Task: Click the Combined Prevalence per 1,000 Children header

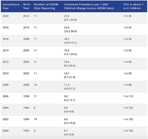Action: 89,6
